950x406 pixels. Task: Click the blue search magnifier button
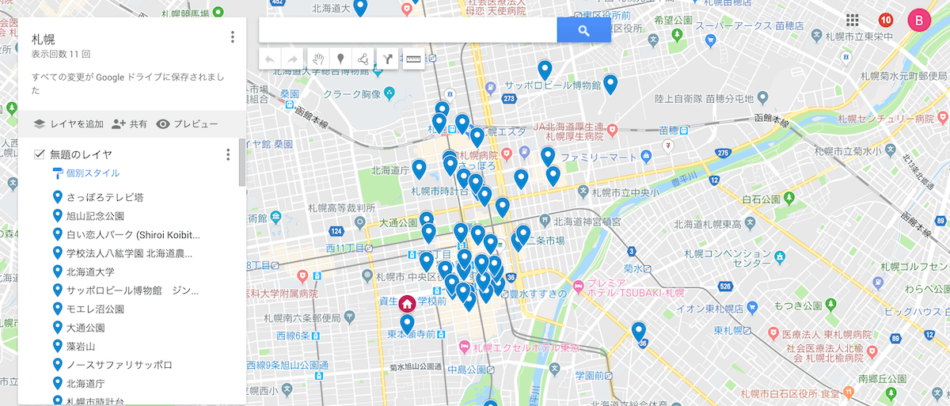click(x=583, y=30)
